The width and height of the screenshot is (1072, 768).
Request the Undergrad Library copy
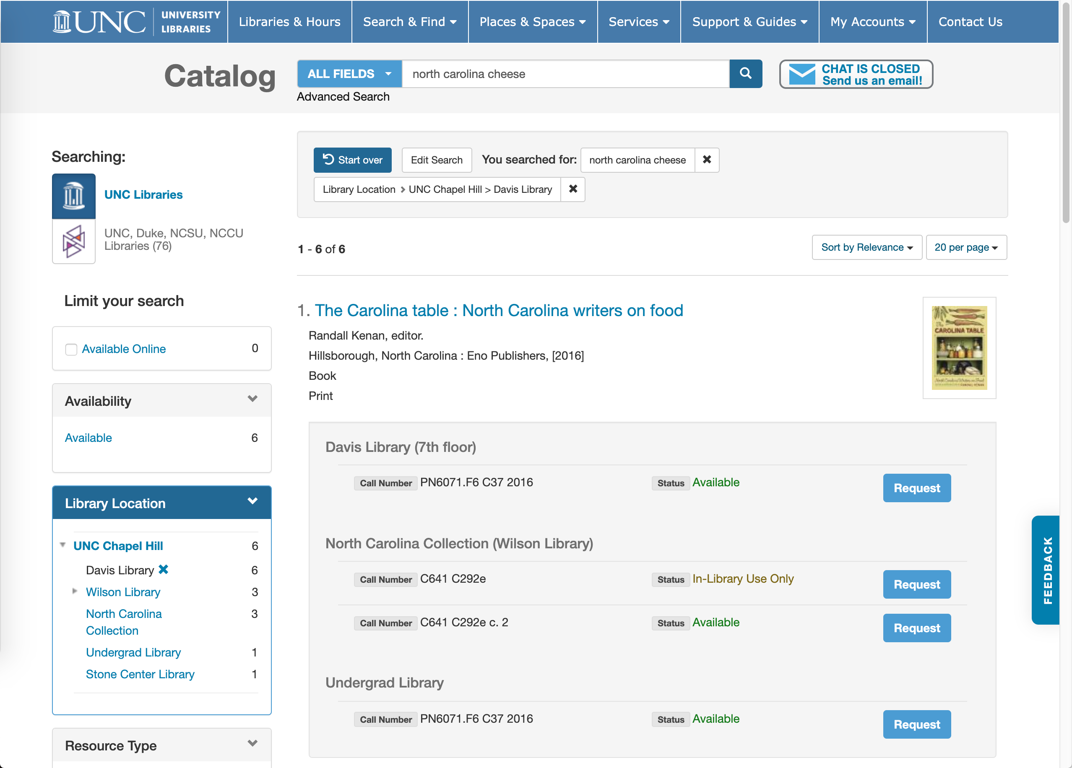[x=916, y=724]
